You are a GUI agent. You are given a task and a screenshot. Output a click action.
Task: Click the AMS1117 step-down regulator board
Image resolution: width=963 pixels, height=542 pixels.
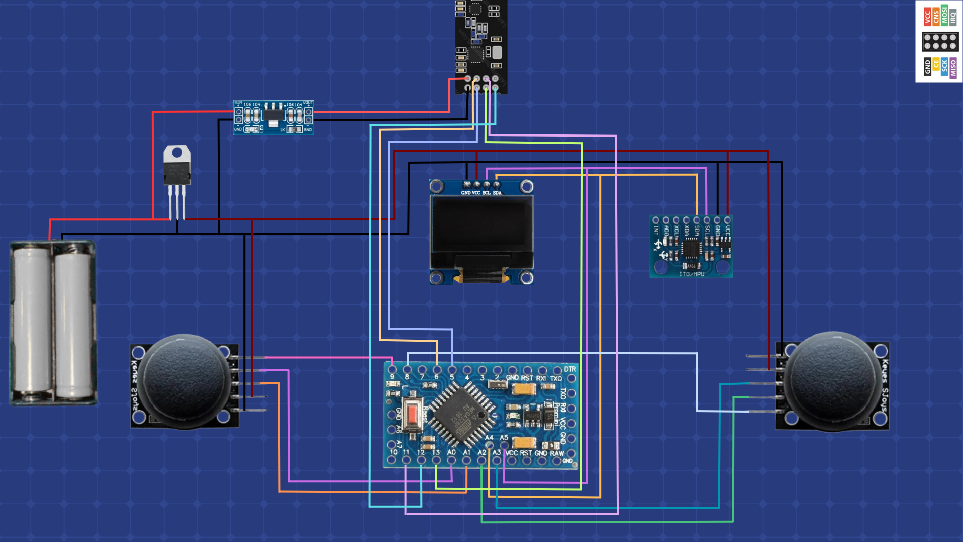[273, 117]
